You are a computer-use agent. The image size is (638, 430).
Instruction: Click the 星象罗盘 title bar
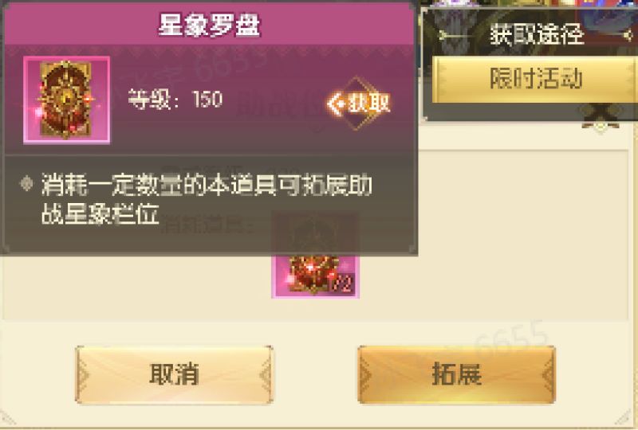(209, 25)
